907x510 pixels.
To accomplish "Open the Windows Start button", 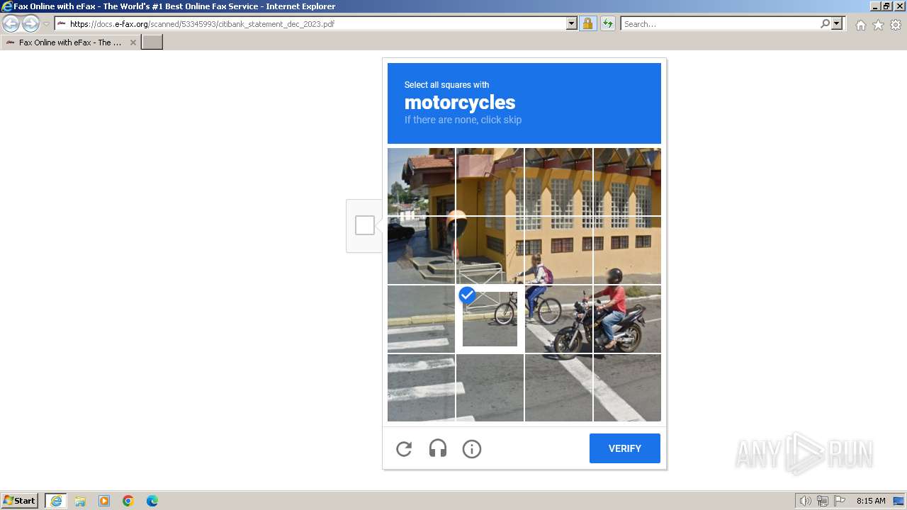I will tap(20, 501).
